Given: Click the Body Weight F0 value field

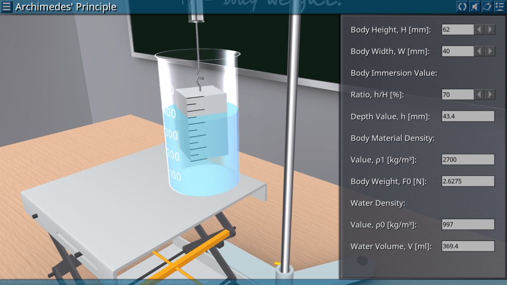Looking at the screenshot, I should coord(467,181).
